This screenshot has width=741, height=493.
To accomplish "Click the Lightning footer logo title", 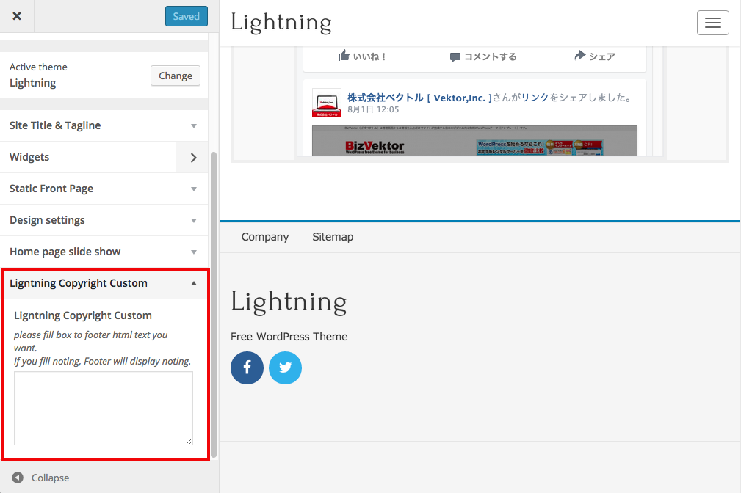I will pyautogui.click(x=289, y=302).
